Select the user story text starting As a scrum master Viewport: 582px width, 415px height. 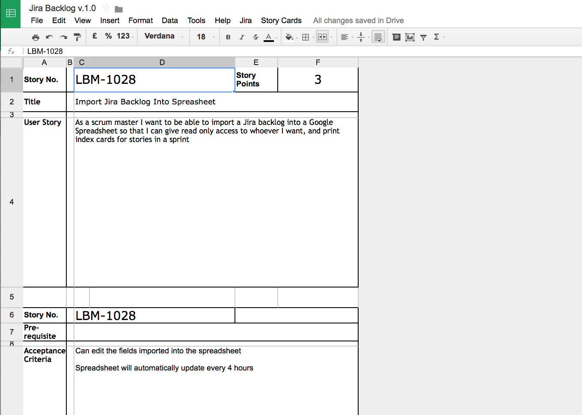point(216,202)
